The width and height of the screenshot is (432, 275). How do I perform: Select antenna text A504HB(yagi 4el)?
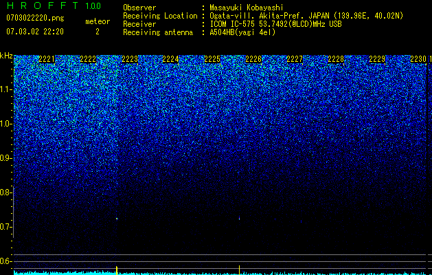click(x=242, y=32)
